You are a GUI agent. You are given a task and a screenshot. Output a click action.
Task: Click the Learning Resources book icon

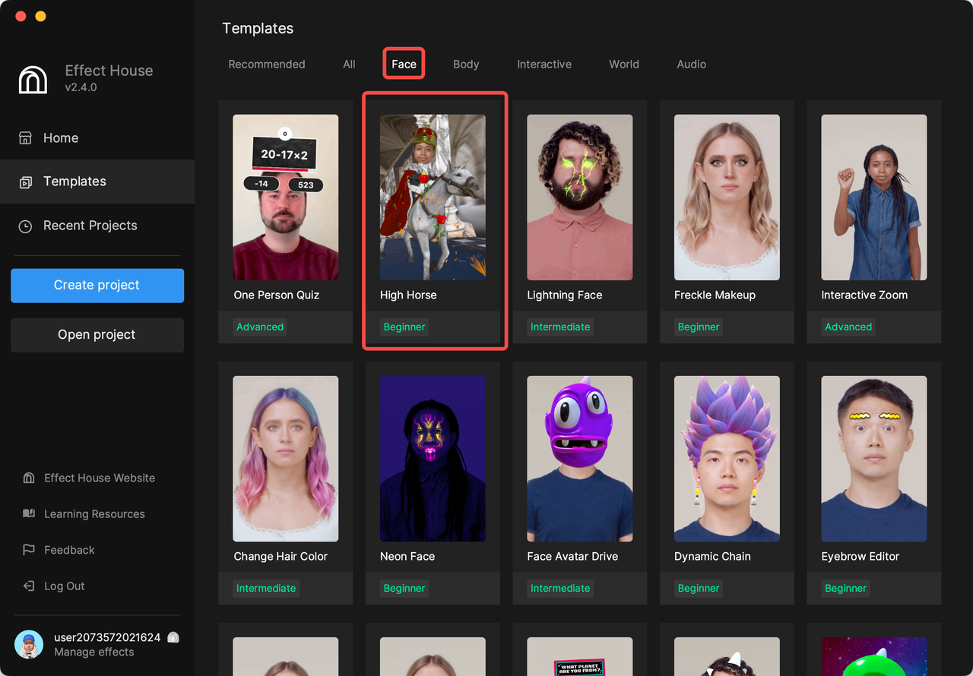click(29, 514)
